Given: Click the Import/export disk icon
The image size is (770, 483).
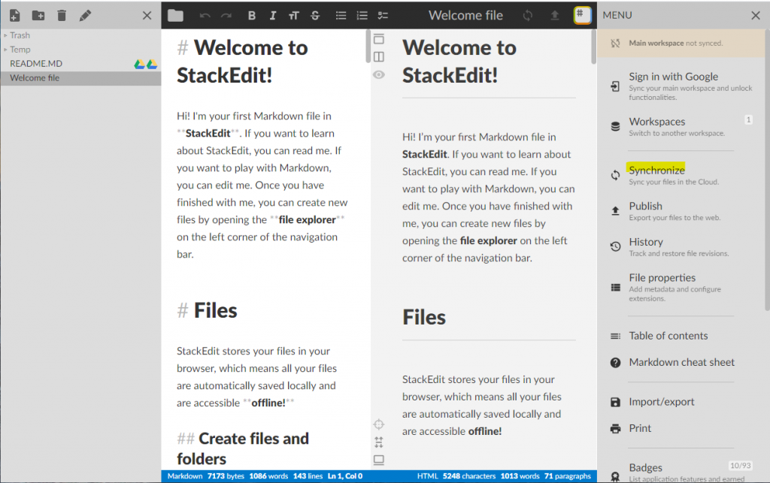Looking at the screenshot, I should coord(615,402).
